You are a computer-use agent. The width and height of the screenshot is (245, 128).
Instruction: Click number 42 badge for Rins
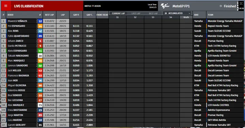pyautogui.click(x=40, y=31)
